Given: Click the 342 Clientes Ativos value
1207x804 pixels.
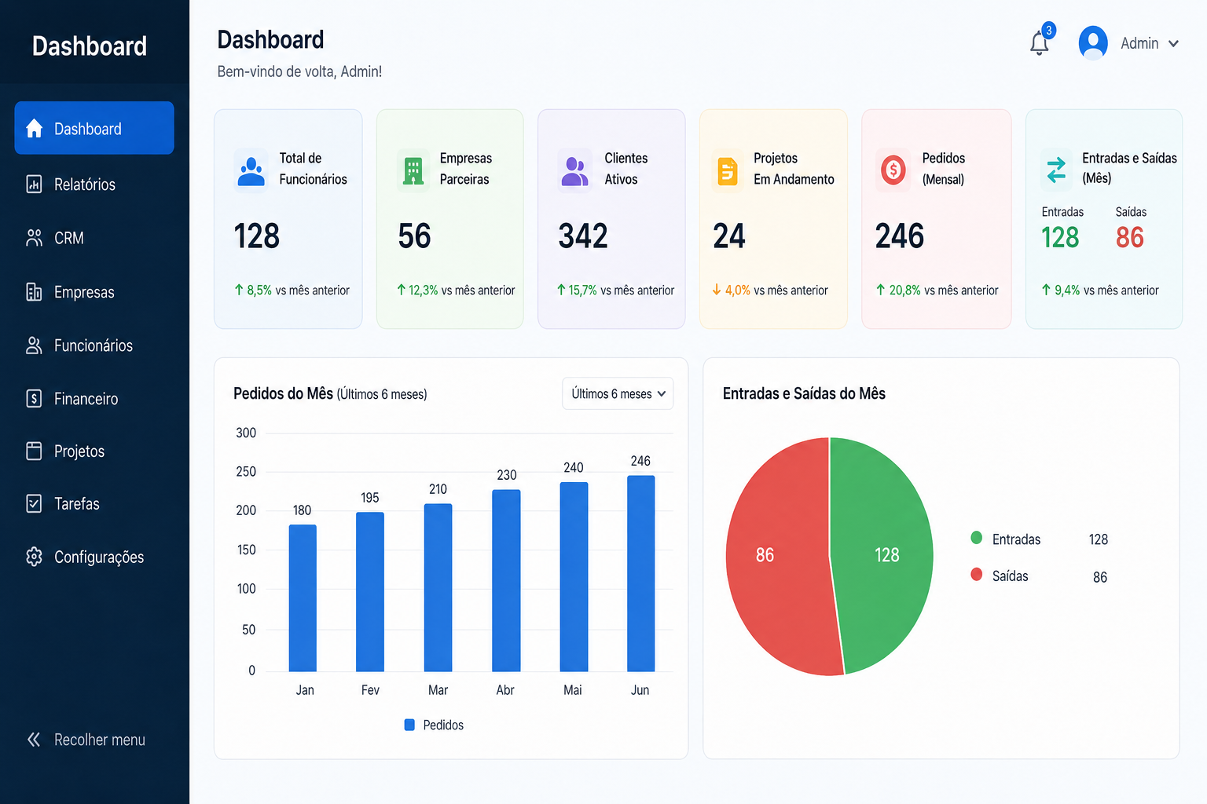Looking at the screenshot, I should (583, 236).
